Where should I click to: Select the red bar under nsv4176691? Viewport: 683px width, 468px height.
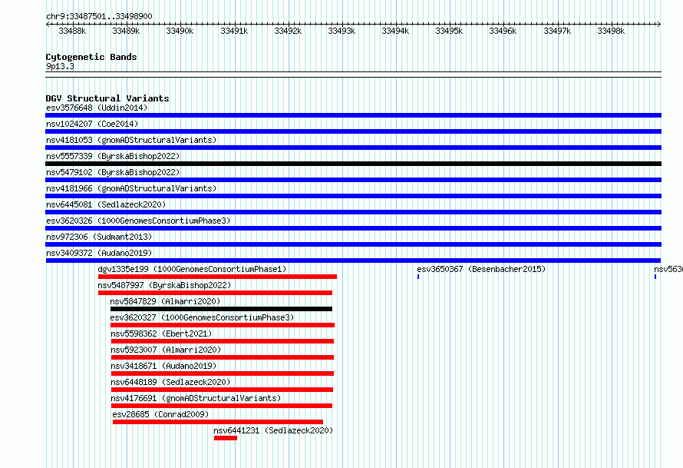[222, 406]
